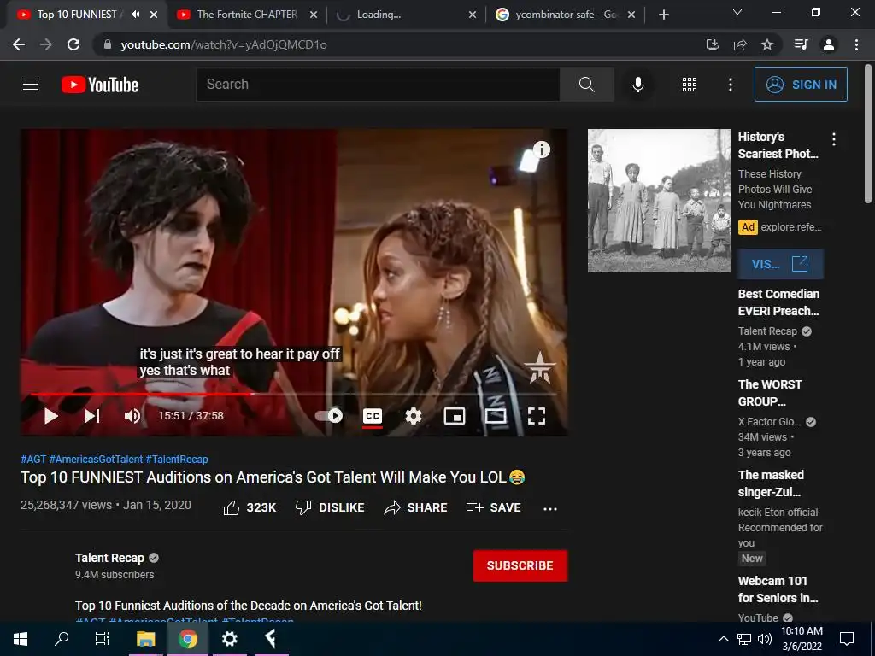The height and width of the screenshot is (656, 875).
Task: Open Chrome profile icon
Action: pyautogui.click(x=829, y=44)
